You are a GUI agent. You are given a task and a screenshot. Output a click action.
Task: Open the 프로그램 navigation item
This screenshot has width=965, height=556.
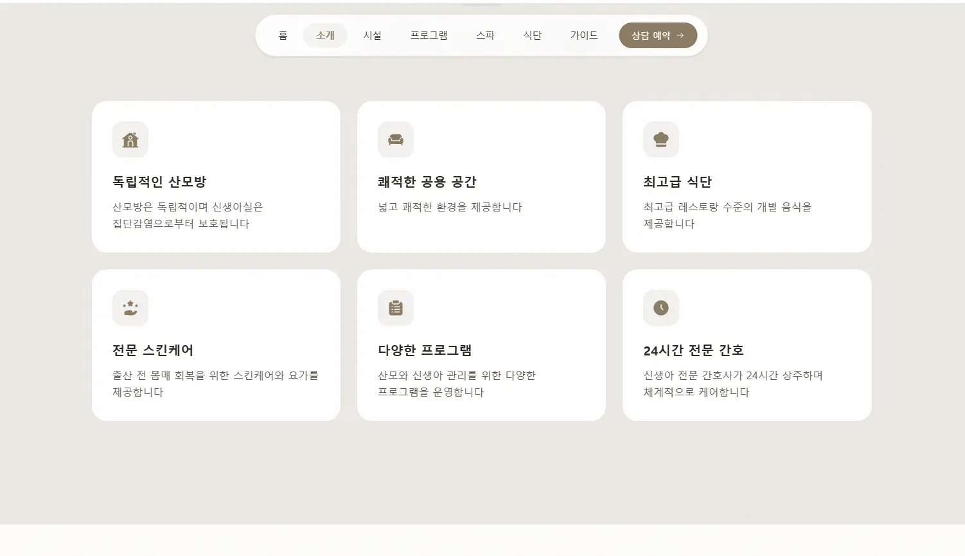pyautogui.click(x=429, y=35)
